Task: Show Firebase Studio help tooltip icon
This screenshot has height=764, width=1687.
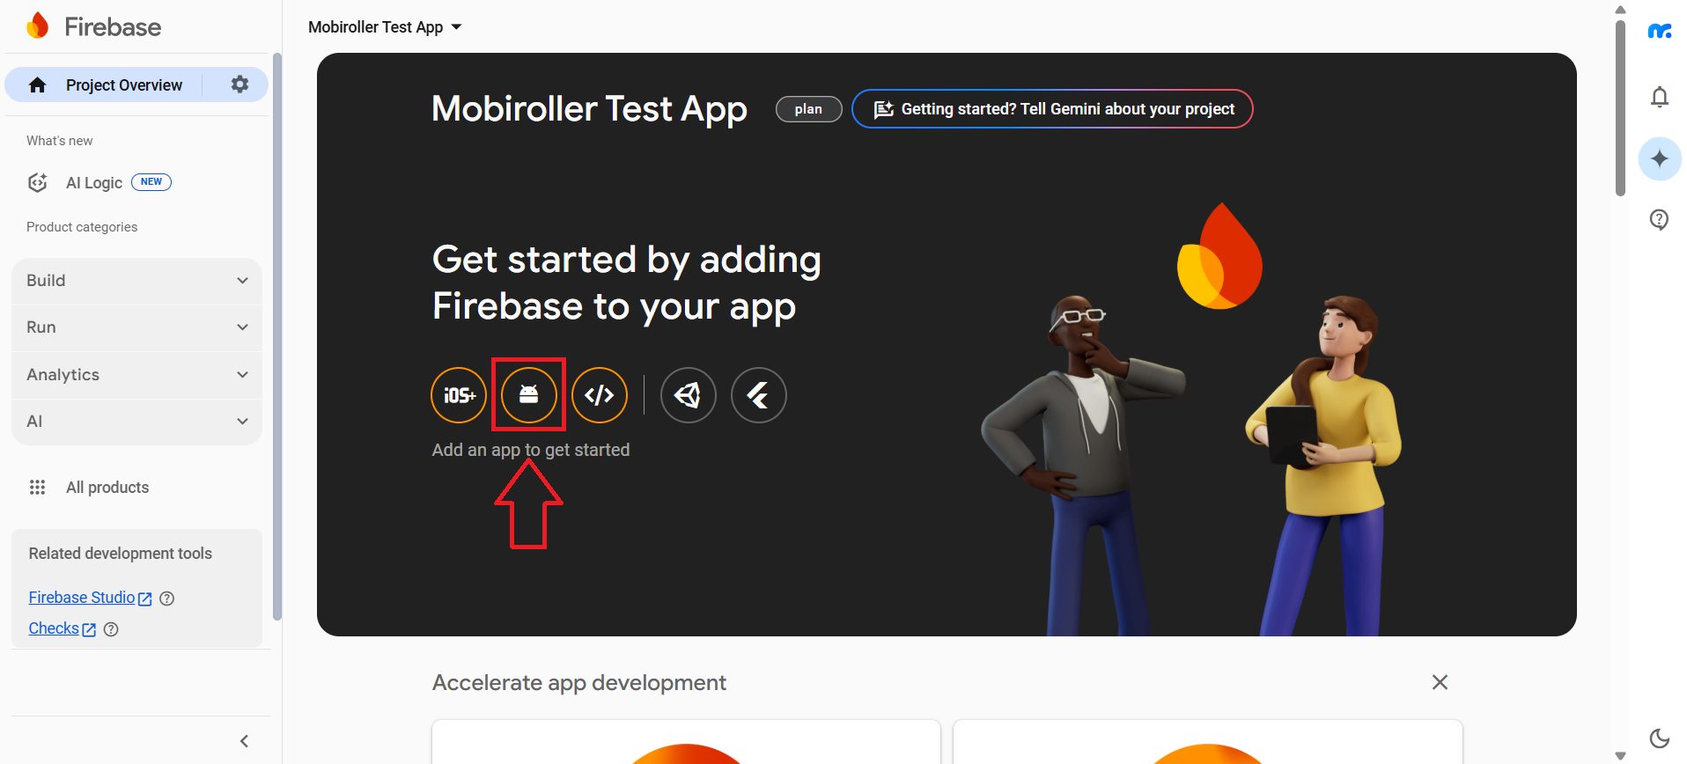Action: tap(167, 599)
